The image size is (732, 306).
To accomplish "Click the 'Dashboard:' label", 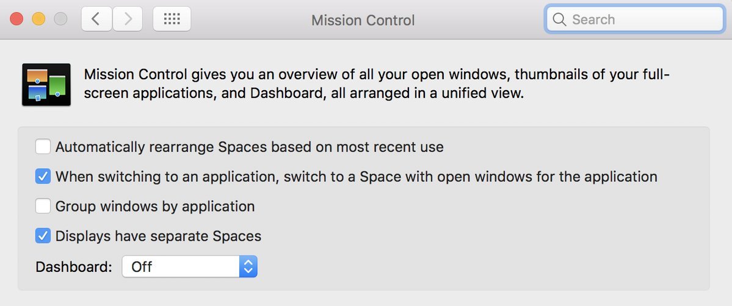I will click(x=74, y=267).
